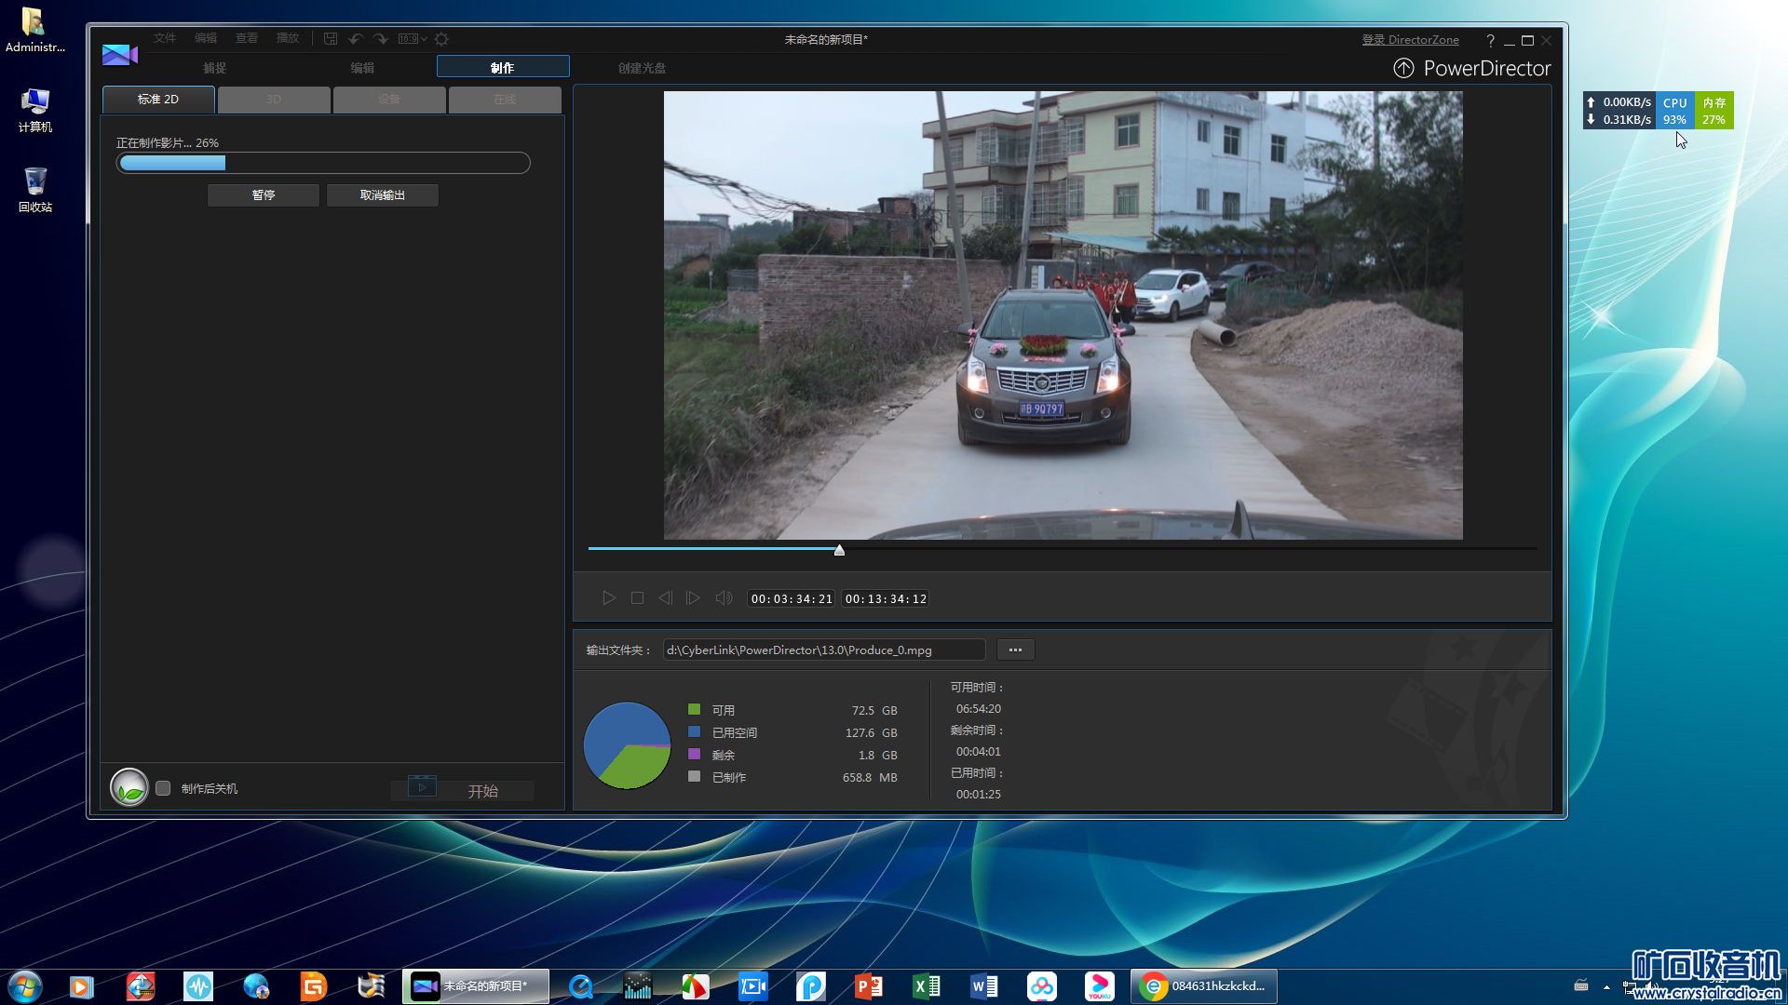The image size is (1788, 1005).
Task: Click the previous frame icon
Action: (x=665, y=598)
